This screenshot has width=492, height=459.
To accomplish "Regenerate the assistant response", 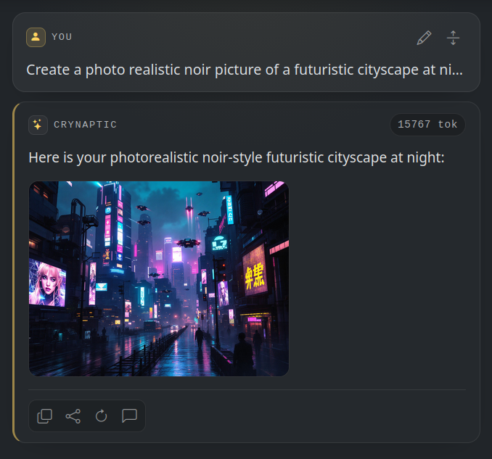I will click(x=101, y=416).
